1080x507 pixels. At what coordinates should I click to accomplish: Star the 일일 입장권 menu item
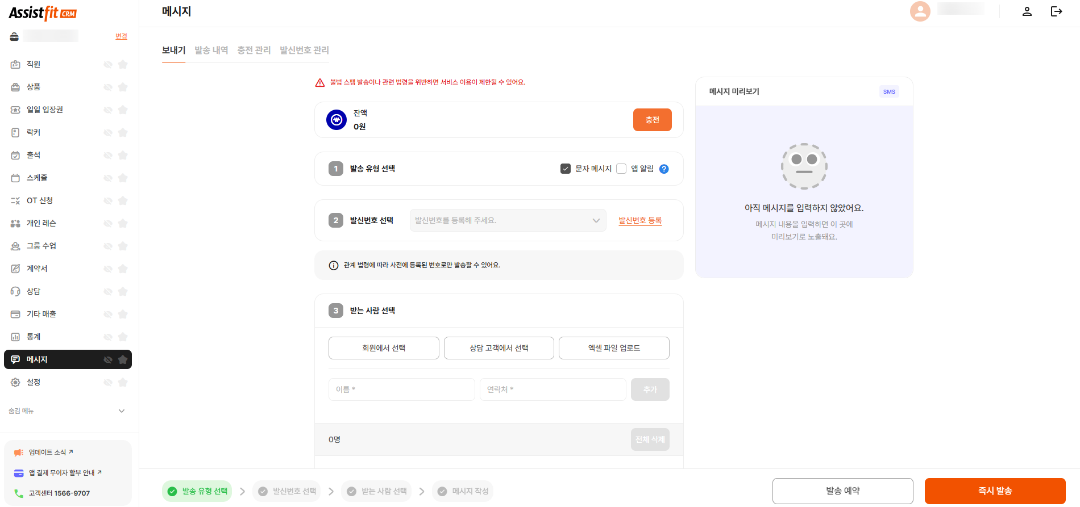point(123,110)
